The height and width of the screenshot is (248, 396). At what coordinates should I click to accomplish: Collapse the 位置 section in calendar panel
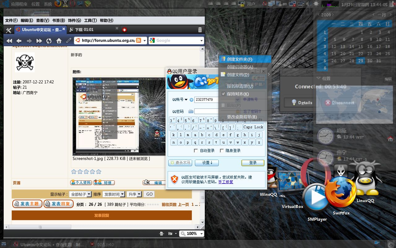click(x=318, y=78)
